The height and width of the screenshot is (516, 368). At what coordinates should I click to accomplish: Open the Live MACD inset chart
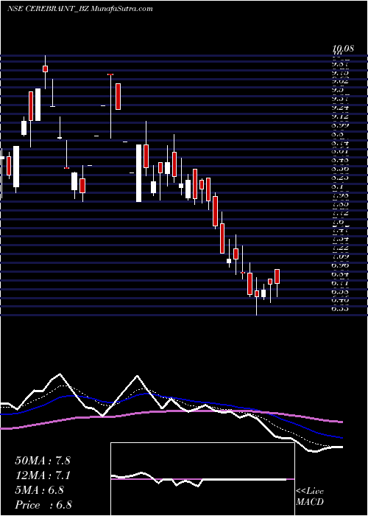[x=202, y=479]
